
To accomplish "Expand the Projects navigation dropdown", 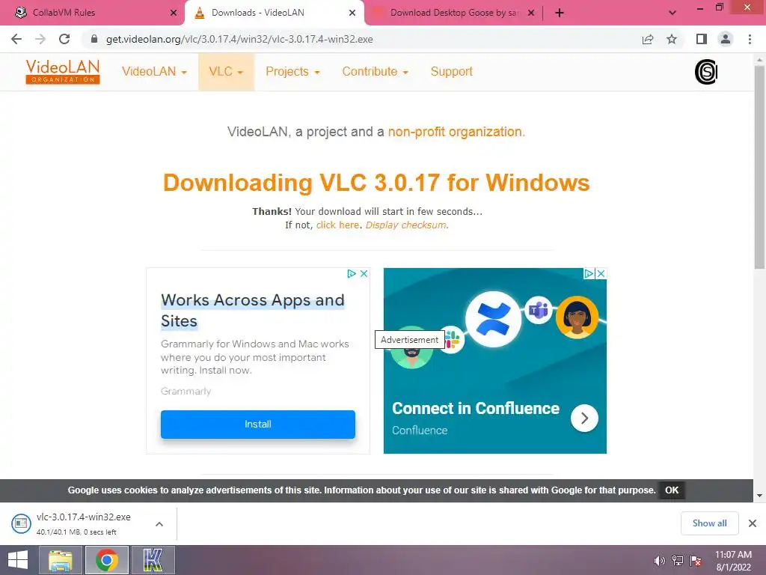I will point(292,71).
